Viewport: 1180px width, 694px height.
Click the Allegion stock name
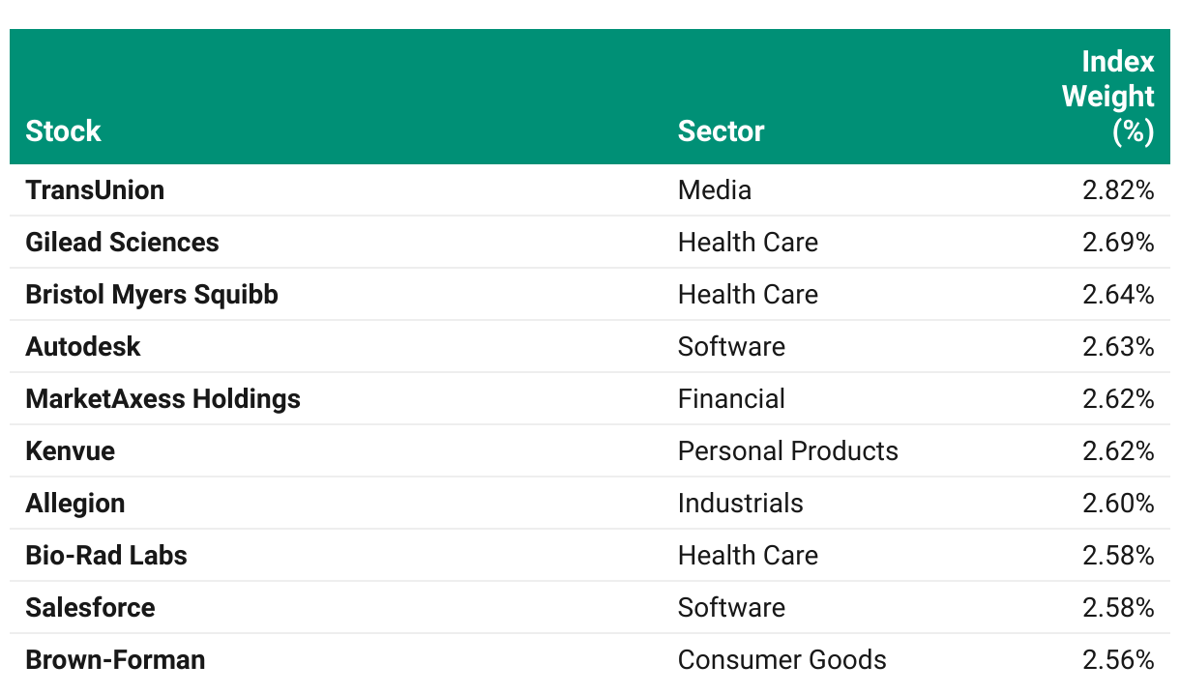click(75, 503)
